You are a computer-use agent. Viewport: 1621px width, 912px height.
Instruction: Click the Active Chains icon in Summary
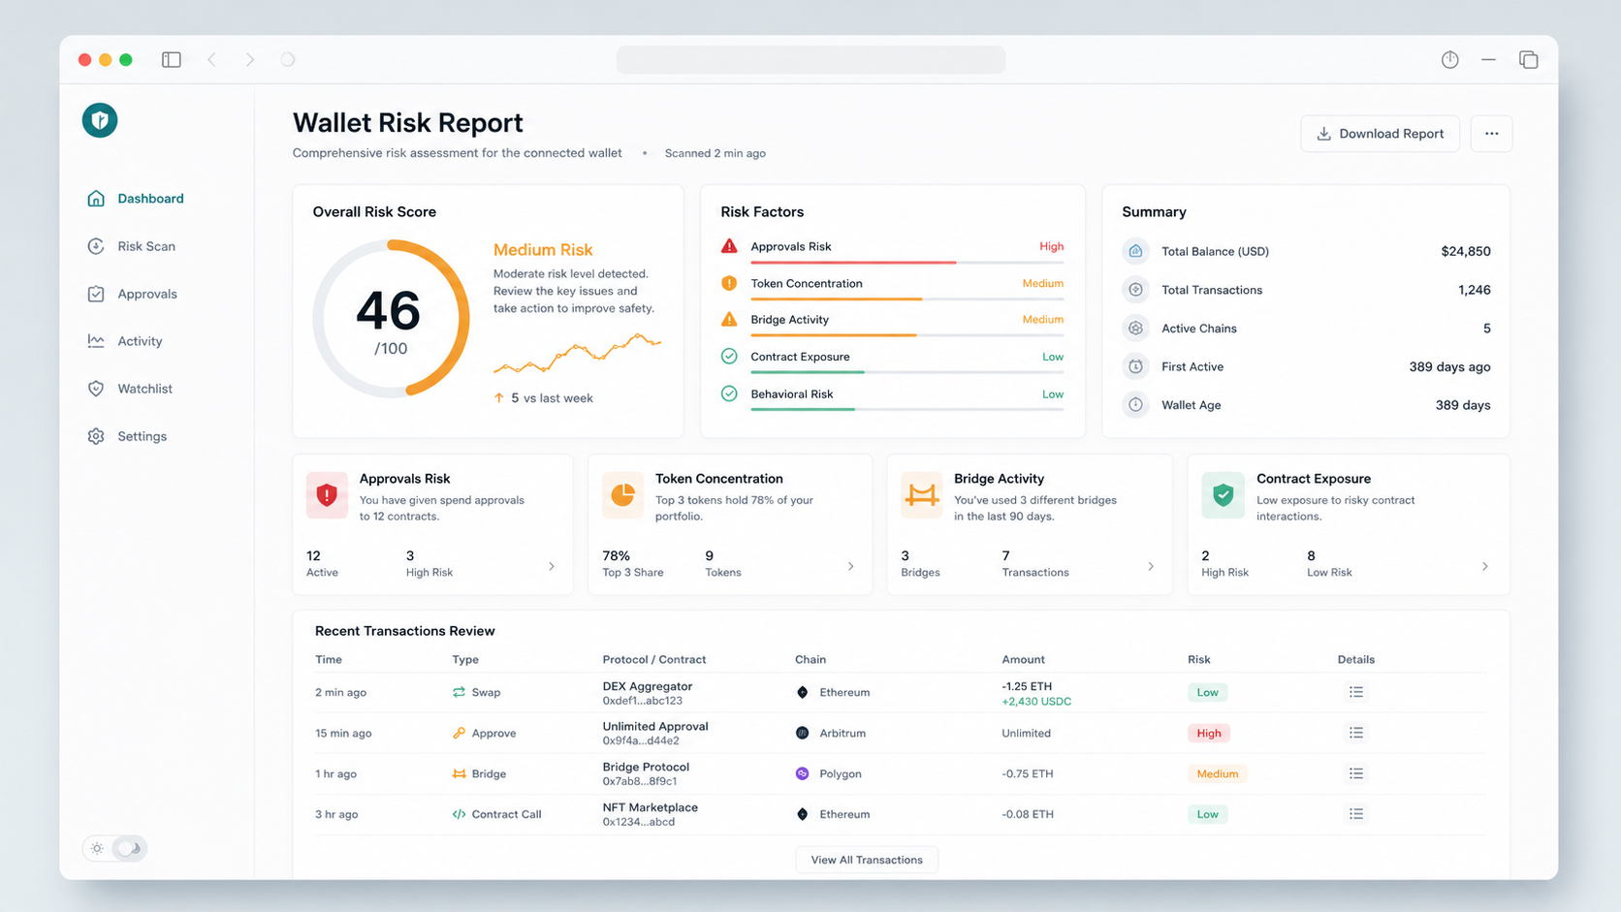pyautogui.click(x=1135, y=329)
